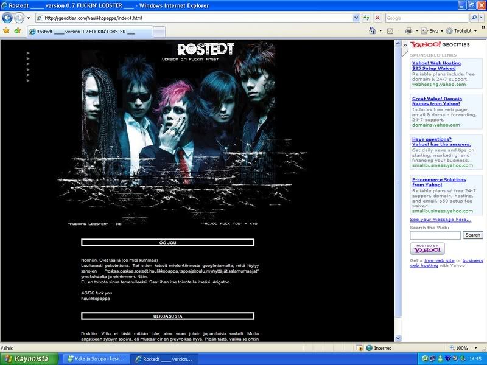
Task: Click the RSS feeds icon
Action: coord(390,31)
